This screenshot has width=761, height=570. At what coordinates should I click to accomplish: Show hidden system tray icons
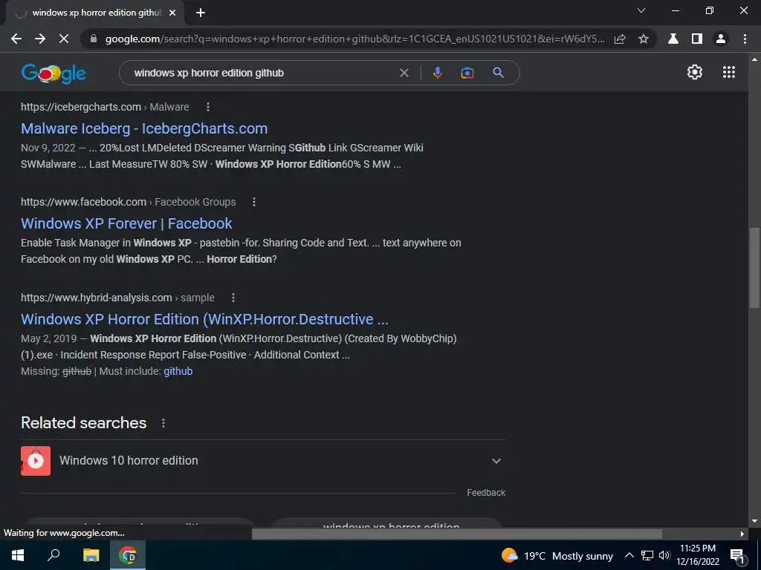pyautogui.click(x=629, y=555)
